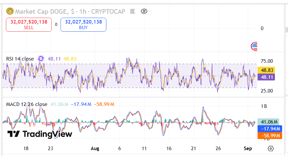Click the Sep label on time axis
This screenshot has height=156, width=288.
(248, 148)
